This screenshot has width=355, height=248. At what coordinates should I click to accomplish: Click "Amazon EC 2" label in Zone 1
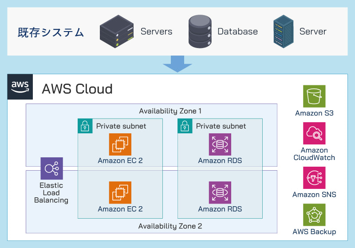click(x=120, y=160)
